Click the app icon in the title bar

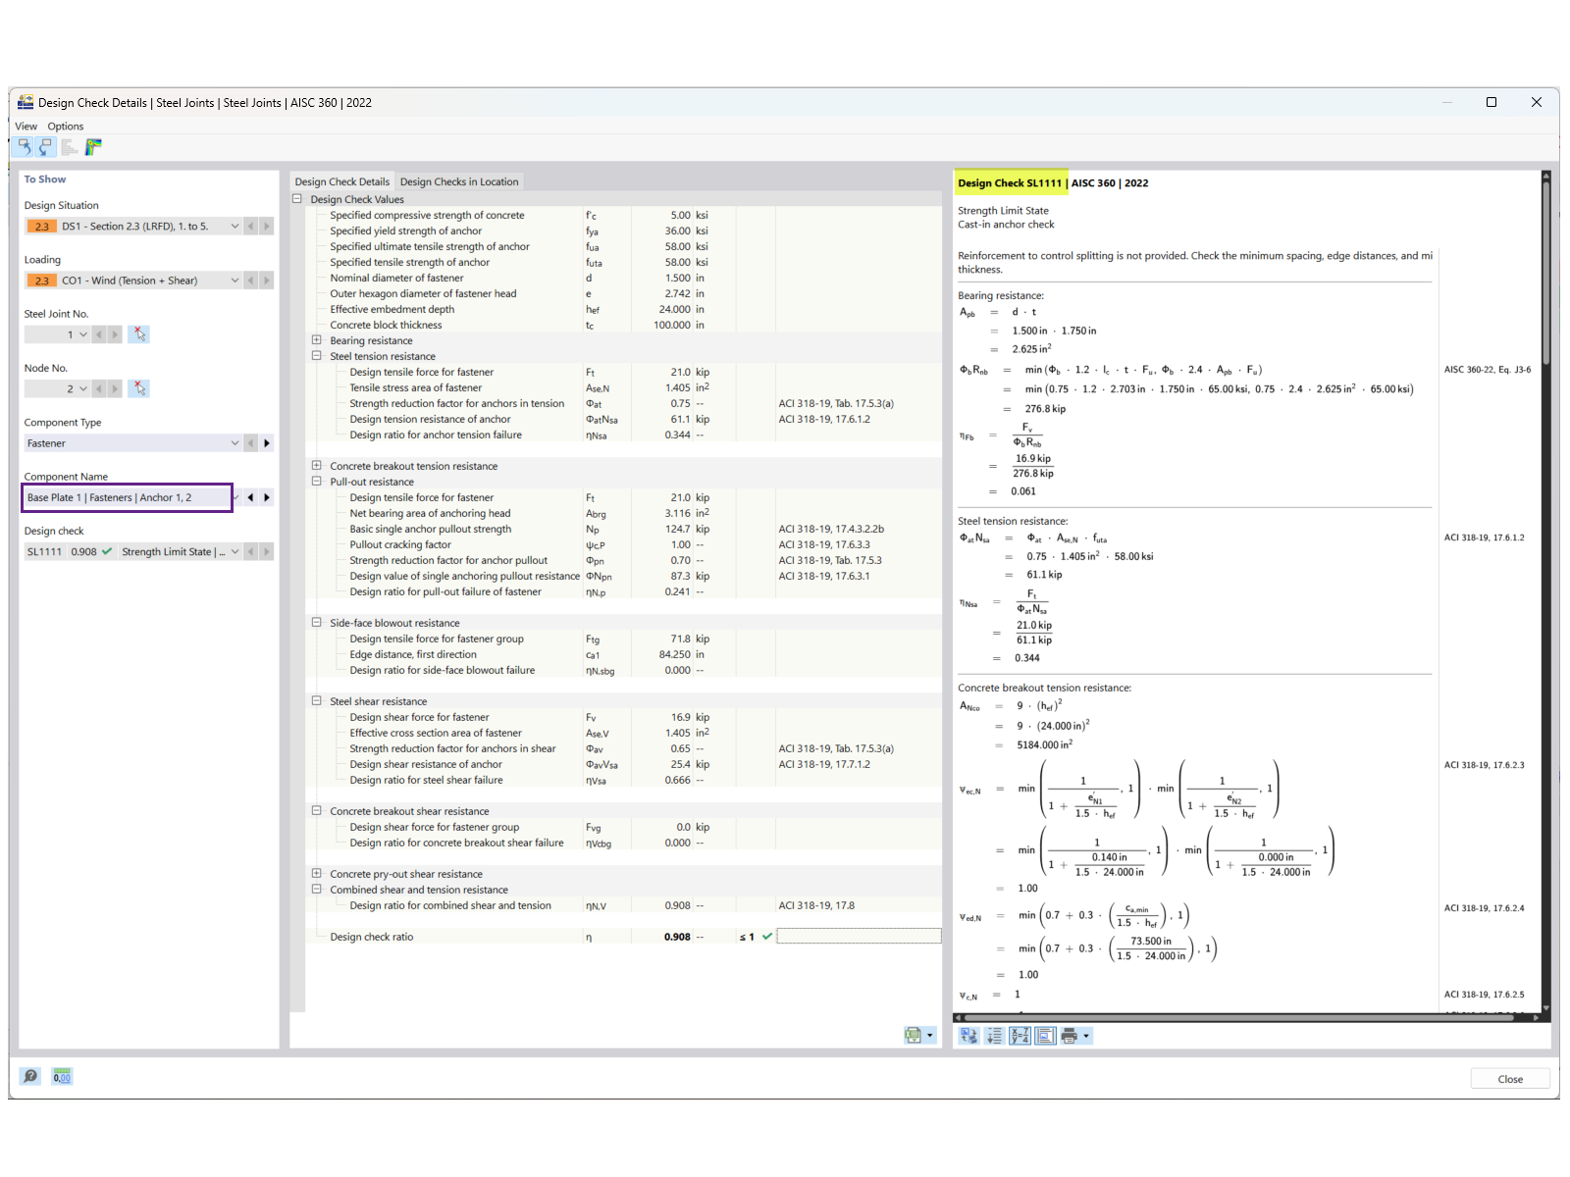click(x=26, y=102)
